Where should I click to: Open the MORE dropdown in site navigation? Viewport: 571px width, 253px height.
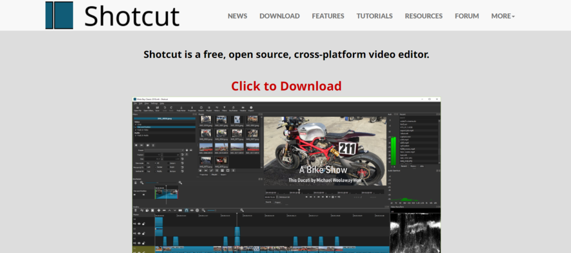click(503, 16)
